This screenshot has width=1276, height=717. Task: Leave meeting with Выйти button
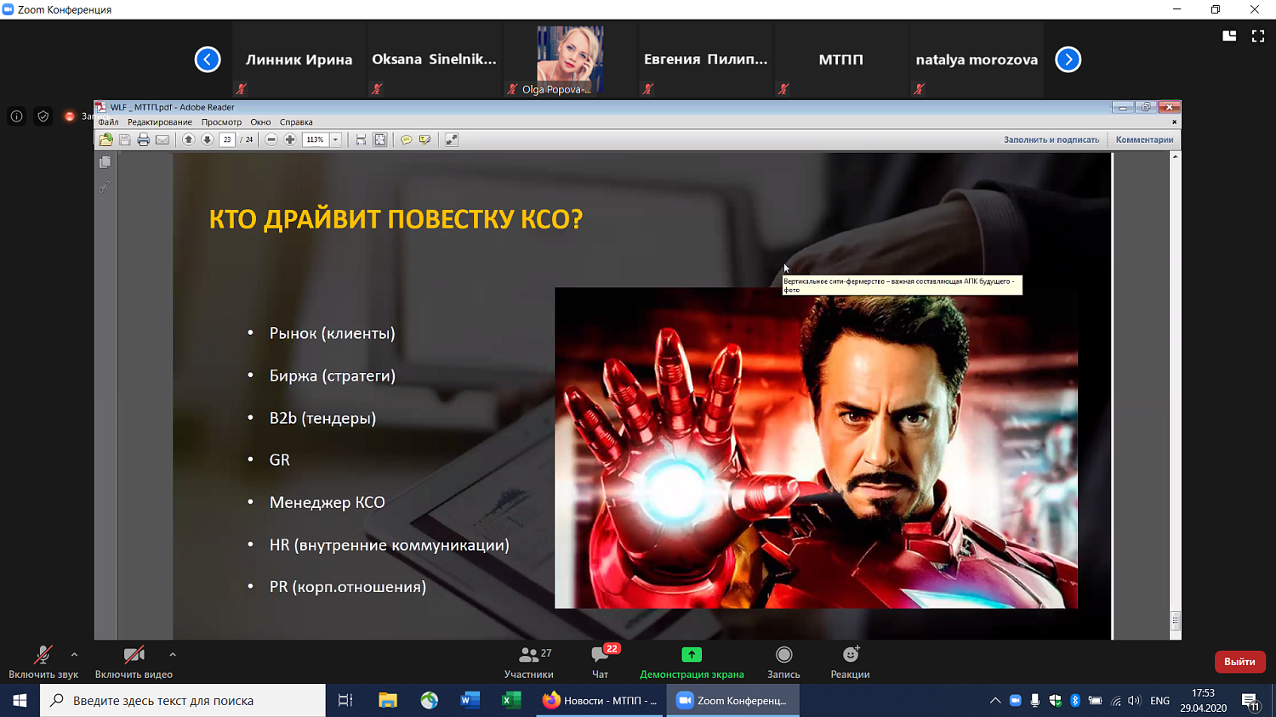(x=1239, y=662)
